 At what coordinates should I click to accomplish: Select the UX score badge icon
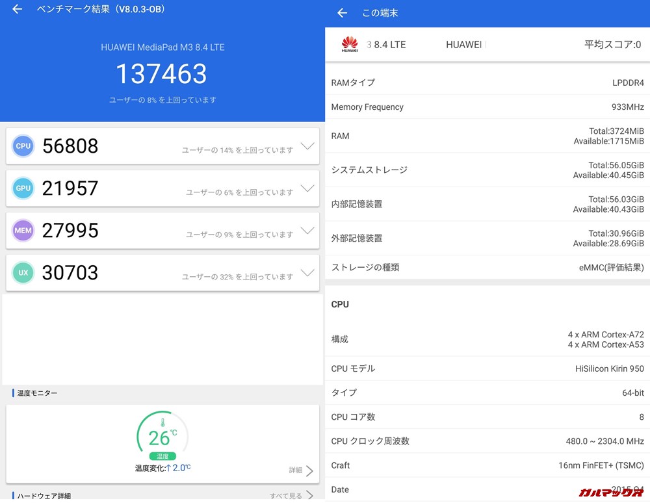click(x=23, y=272)
